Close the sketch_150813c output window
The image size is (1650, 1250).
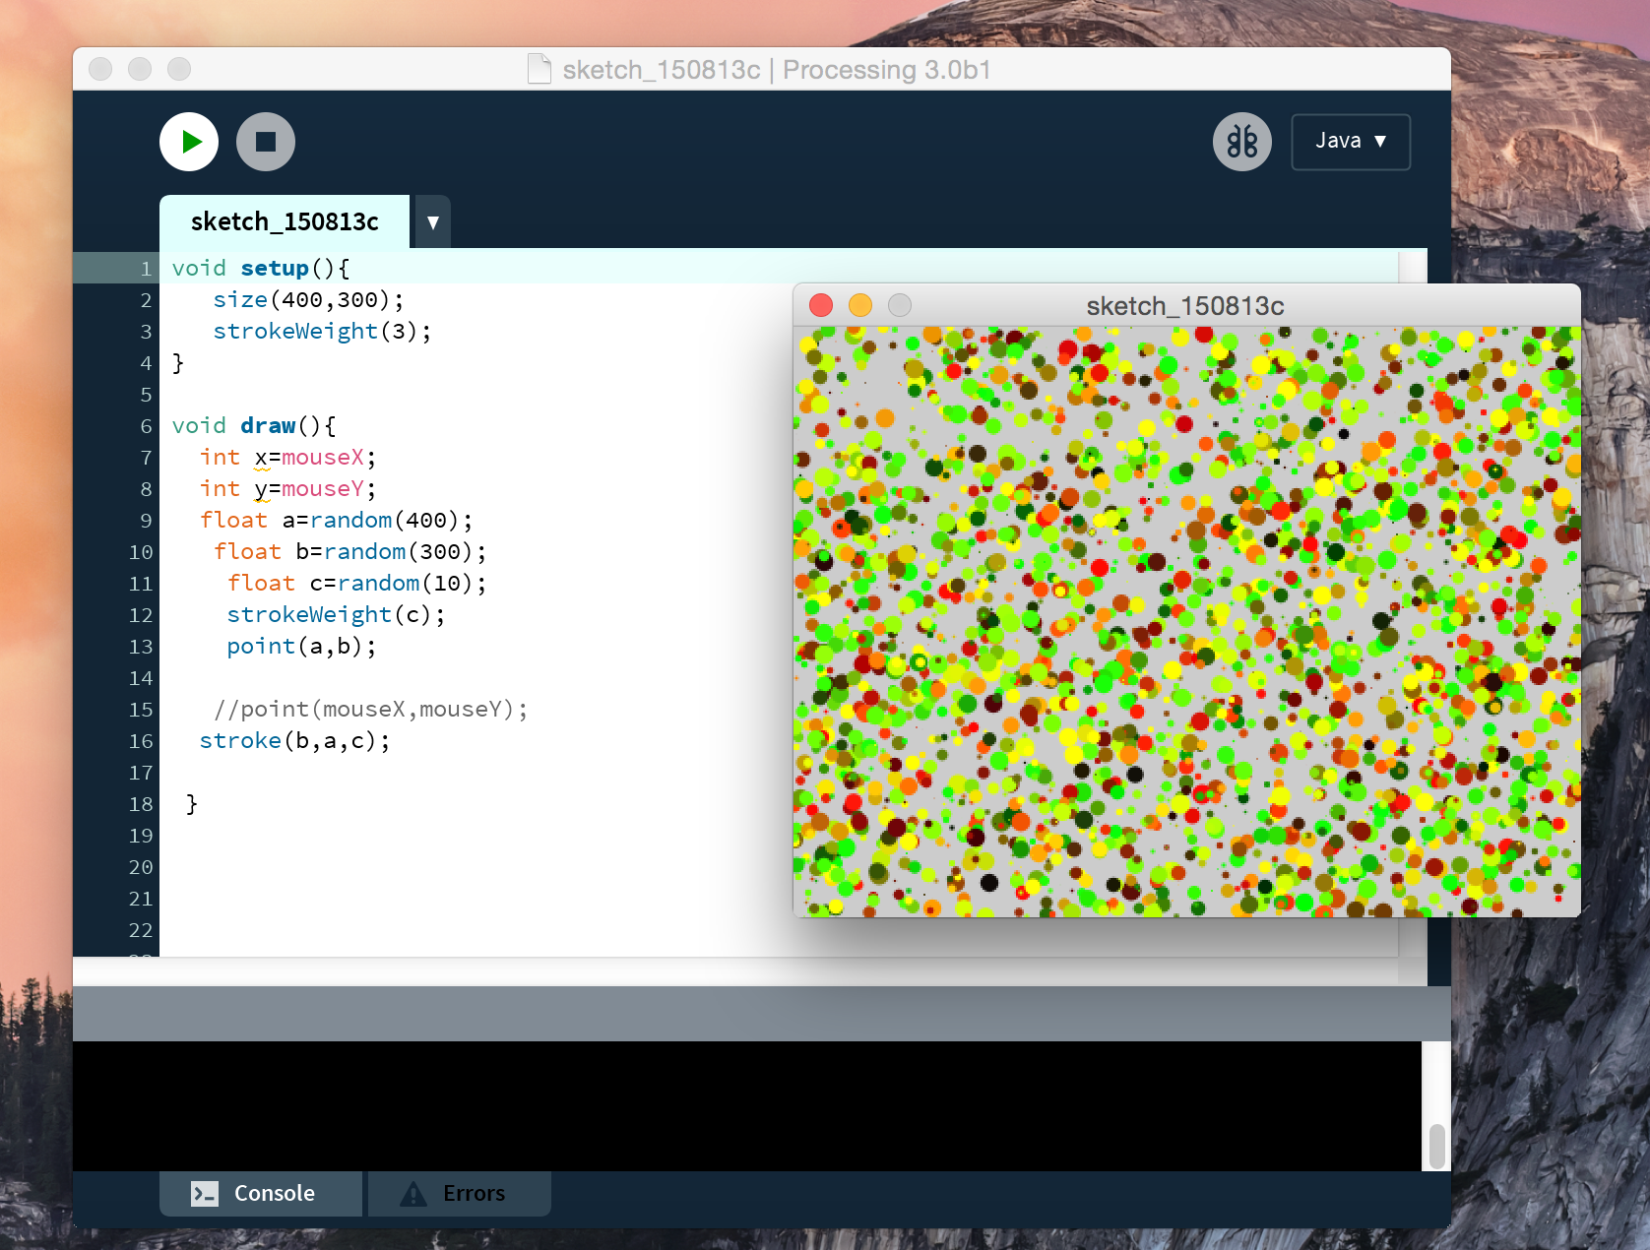[x=821, y=305]
